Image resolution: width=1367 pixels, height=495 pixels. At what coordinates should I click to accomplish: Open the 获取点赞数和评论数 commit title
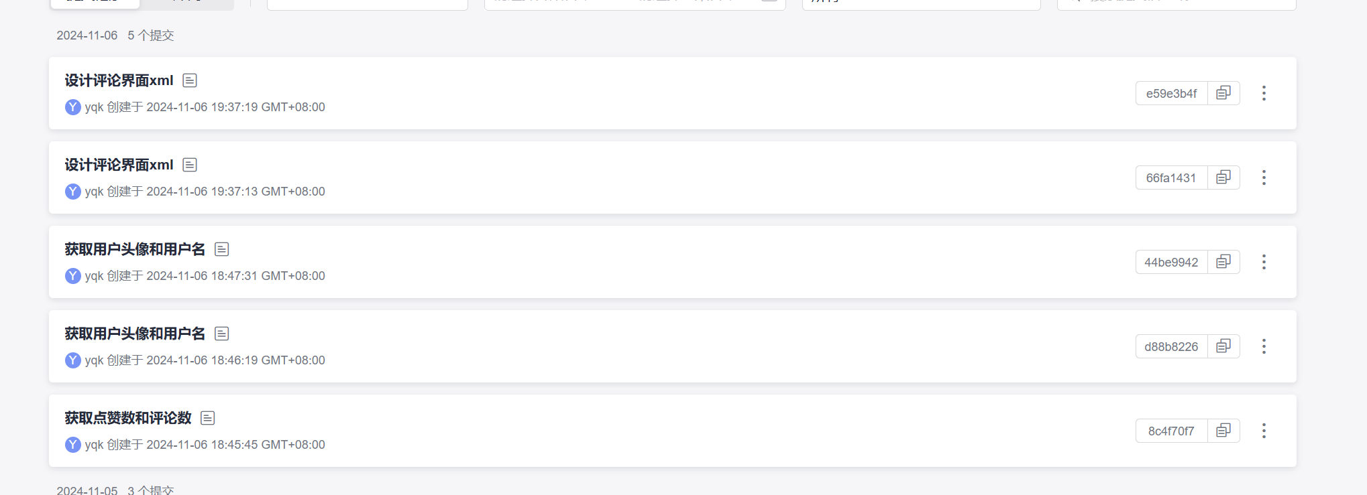click(x=128, y=418)
